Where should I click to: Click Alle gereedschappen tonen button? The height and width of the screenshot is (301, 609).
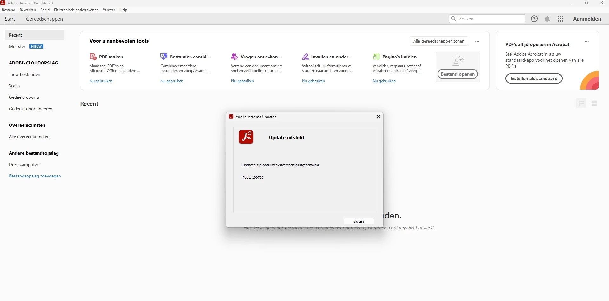click(438, 41)
